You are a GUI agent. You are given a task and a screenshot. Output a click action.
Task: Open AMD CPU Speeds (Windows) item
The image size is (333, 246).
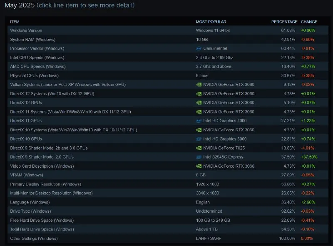(x=168, y=66)
